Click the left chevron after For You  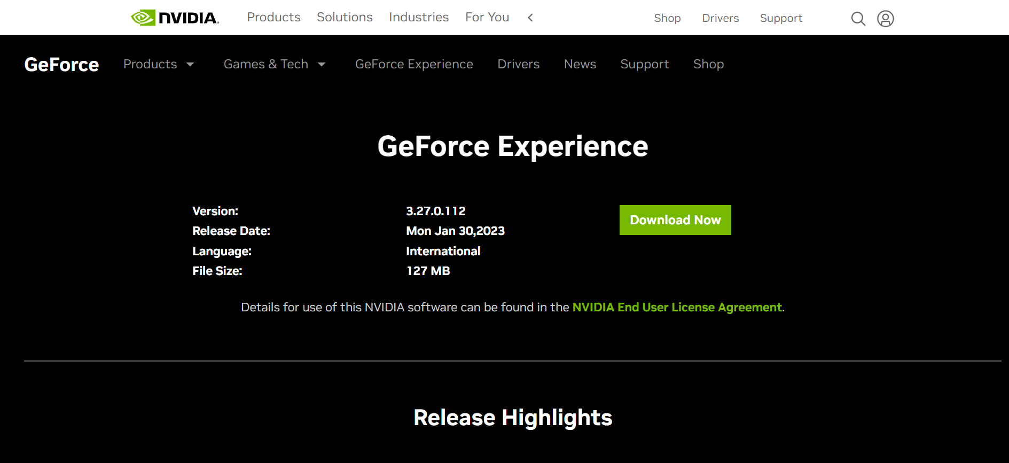point(530,18)
